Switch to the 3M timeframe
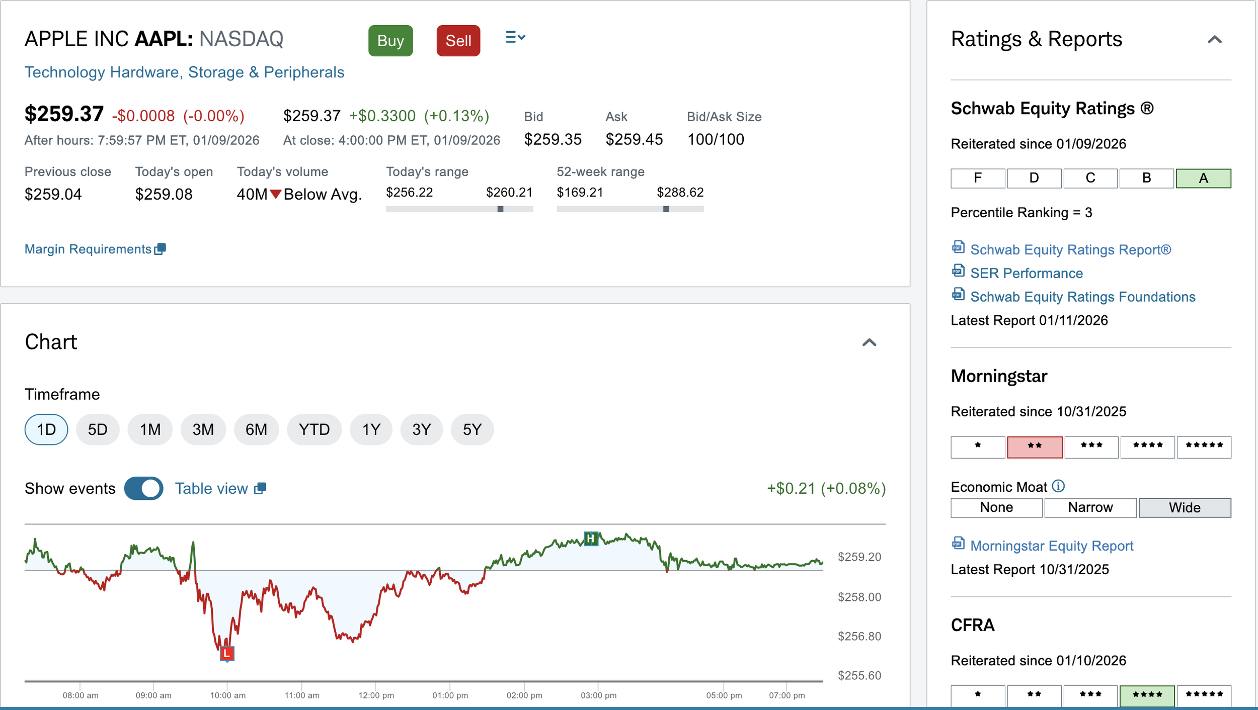The width and height of the screenshot is (1258, 710). click(x=203, y=429)
